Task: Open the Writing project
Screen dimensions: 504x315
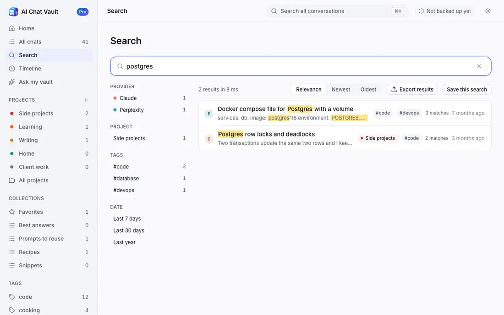Action: coord(49,140)
